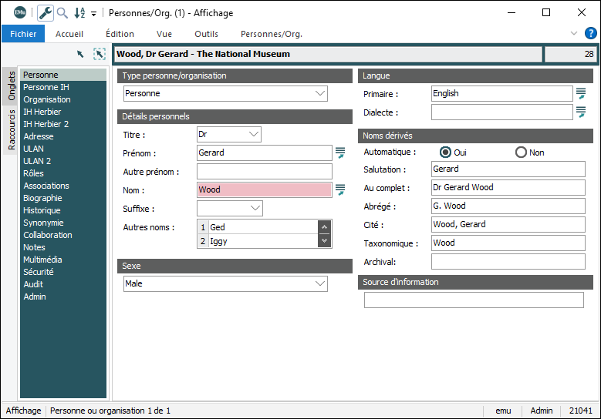Click the dashed-box selection arrow icon
601x419 pixels.
point(99,54)
